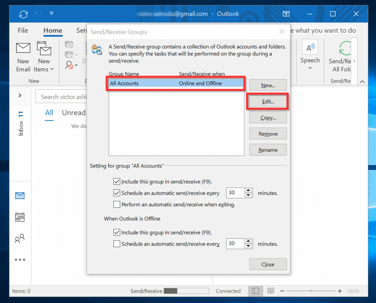Expand the folder pane arrow

coord(20,95)
